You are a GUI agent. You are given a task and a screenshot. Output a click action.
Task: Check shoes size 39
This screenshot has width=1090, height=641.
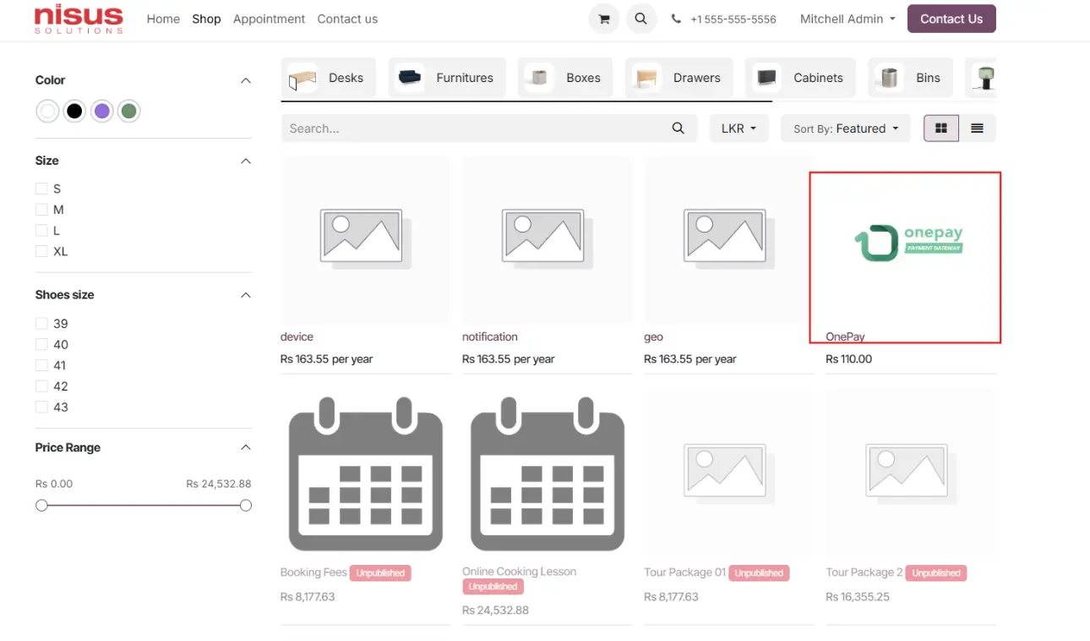coord(41,323)
